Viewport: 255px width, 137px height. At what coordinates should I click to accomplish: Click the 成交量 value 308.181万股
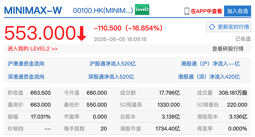tap(233, 93)
